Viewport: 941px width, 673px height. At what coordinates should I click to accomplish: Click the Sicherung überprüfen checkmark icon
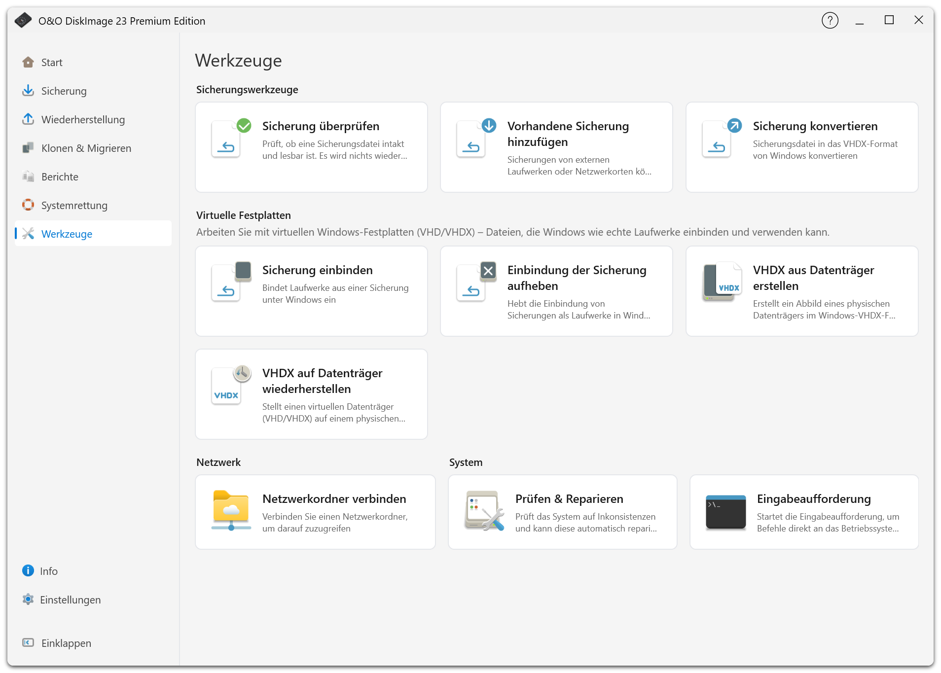(x=231, y=138)
